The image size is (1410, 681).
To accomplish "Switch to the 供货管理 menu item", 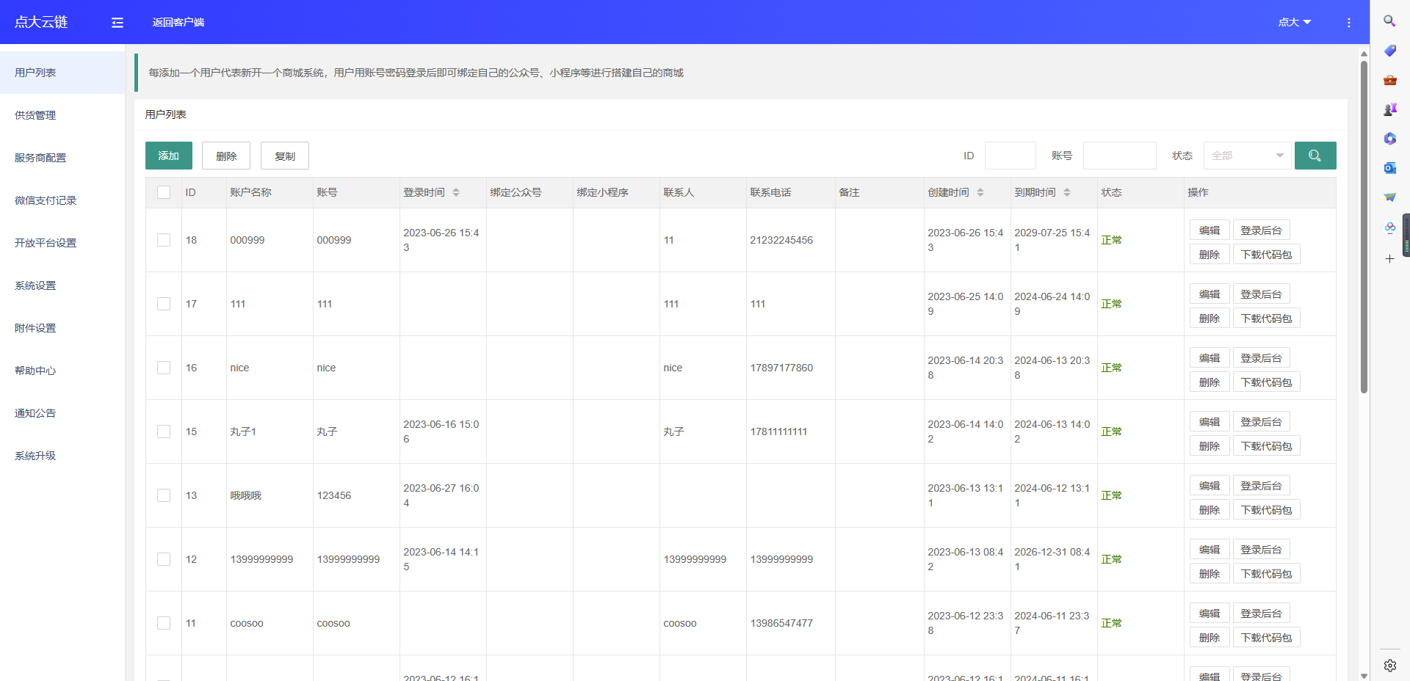I will point(34,114).
